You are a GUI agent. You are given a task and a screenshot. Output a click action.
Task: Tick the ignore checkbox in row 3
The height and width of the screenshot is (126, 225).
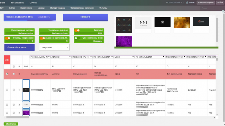click(x=7, y=113)
